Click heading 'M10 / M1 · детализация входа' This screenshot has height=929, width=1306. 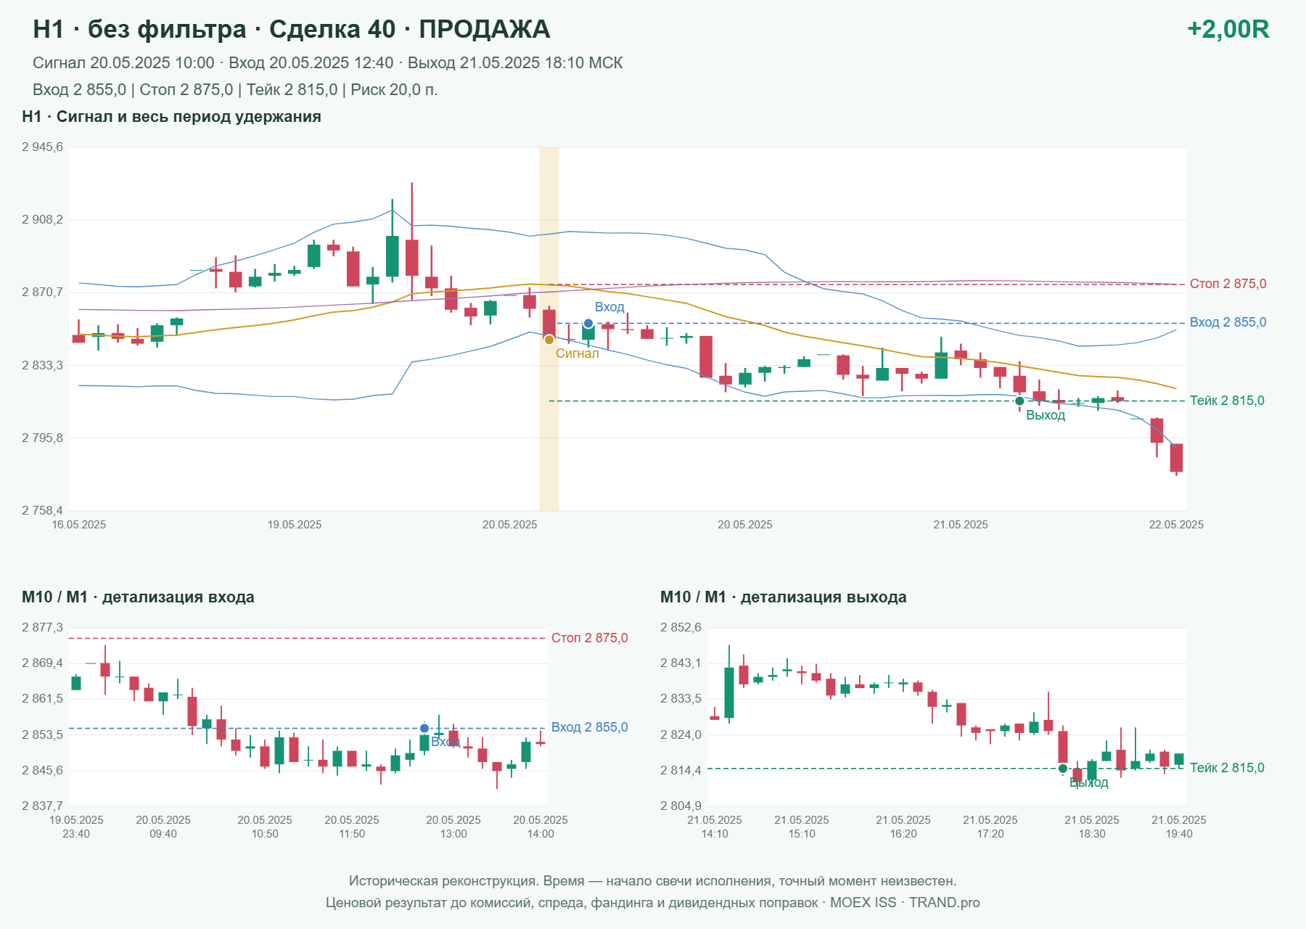pyautogui.click(x=138, y=597)
